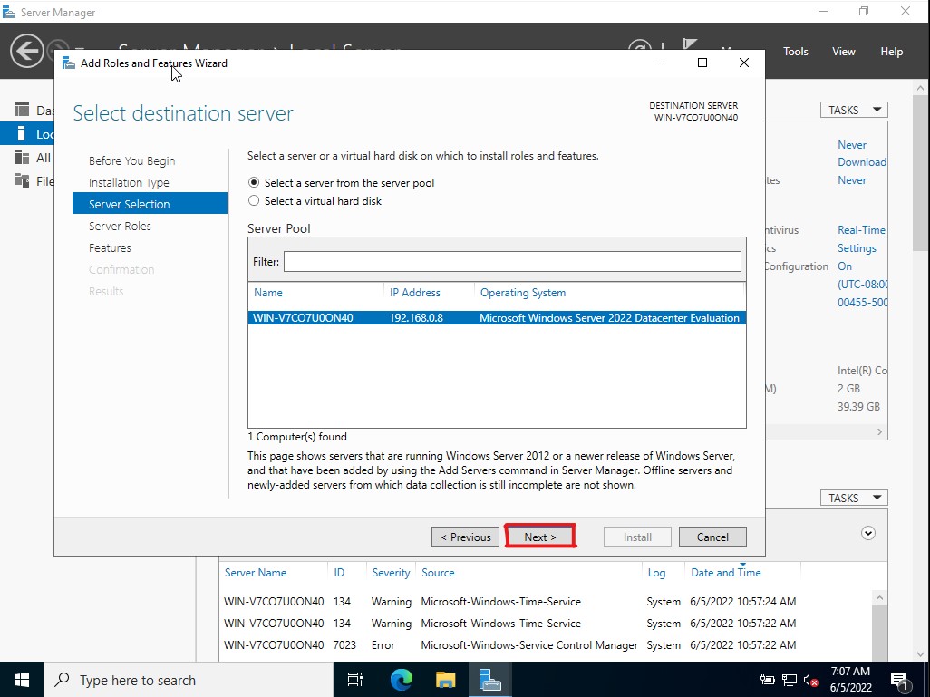Screen dimensions: 930x697
Task: Click the Server Manager title bar icon
Action: pos(9,12)
